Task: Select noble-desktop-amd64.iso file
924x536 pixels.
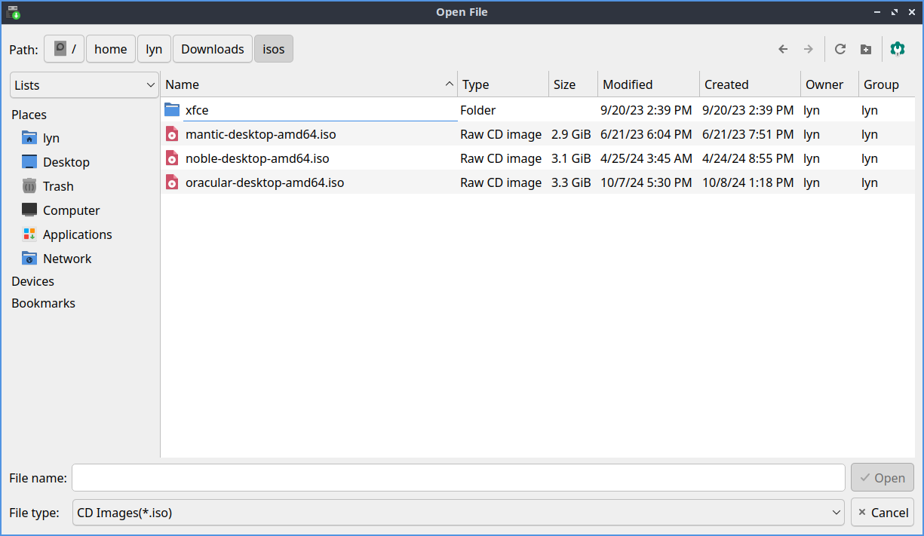Action: click(x=256, y=158)
